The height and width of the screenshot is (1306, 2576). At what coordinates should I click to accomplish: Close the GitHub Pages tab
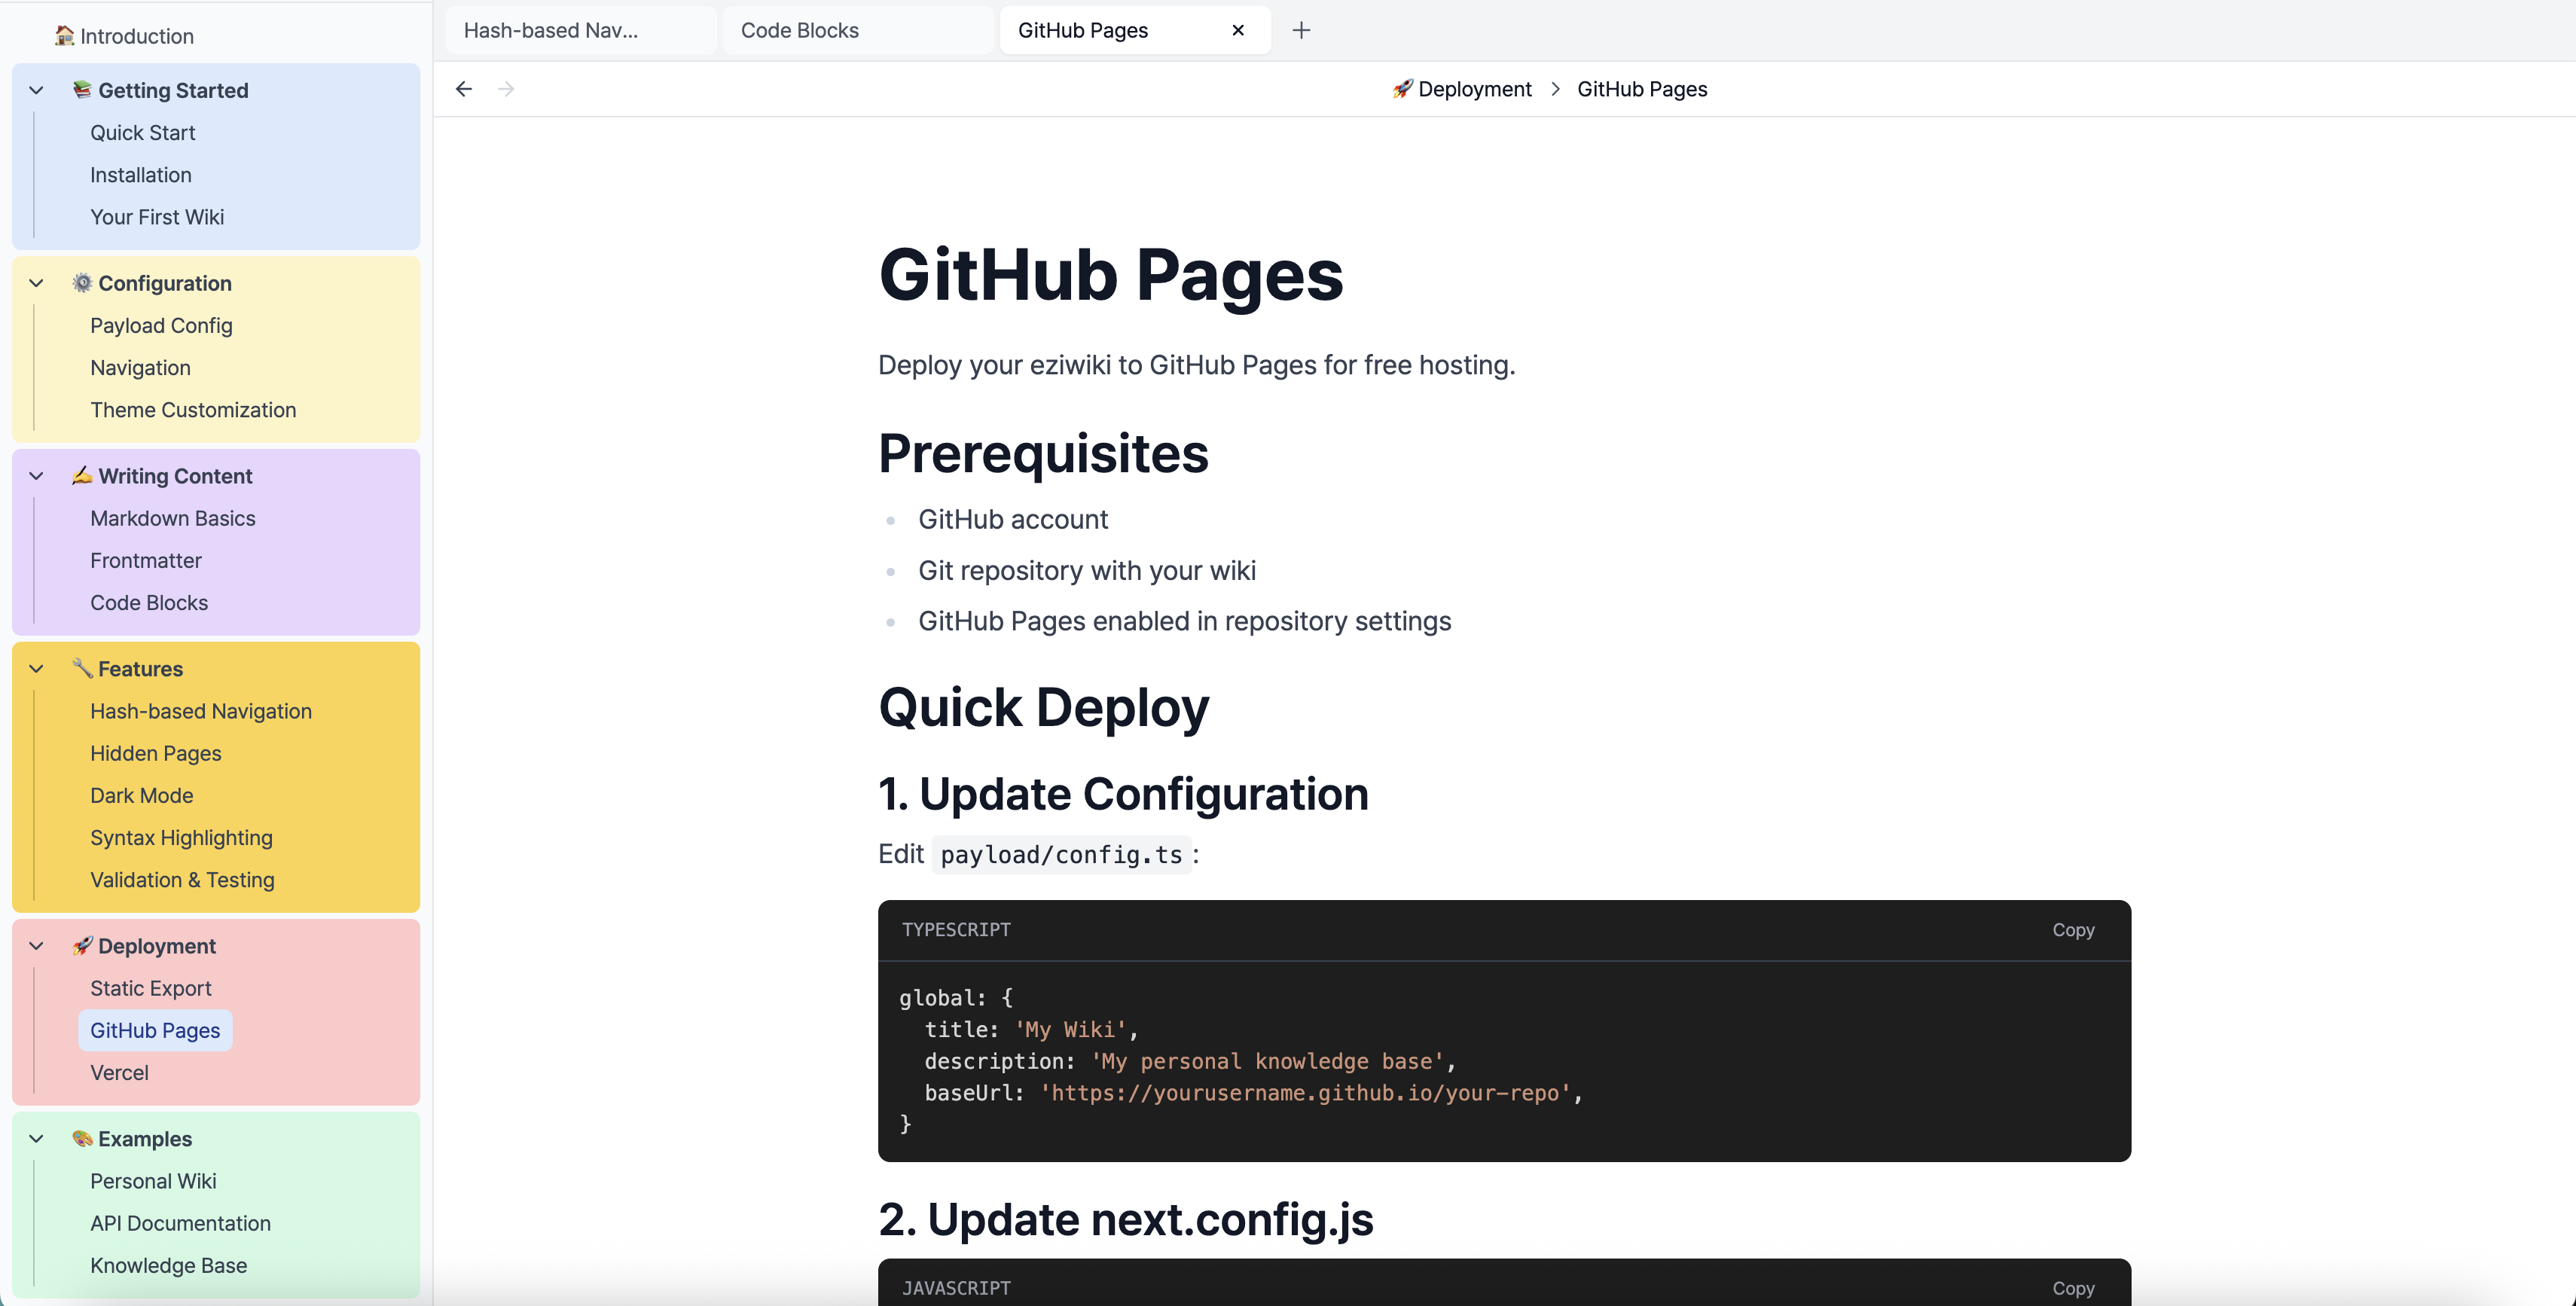[1237, 30]
